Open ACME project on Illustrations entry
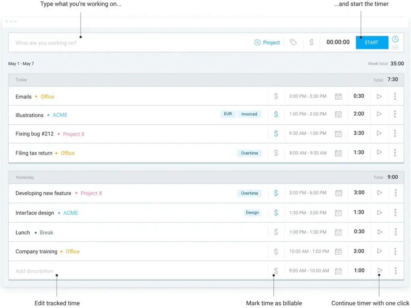Image resolution: width=411 pixels, height=308 pixels. click(60, 115)
